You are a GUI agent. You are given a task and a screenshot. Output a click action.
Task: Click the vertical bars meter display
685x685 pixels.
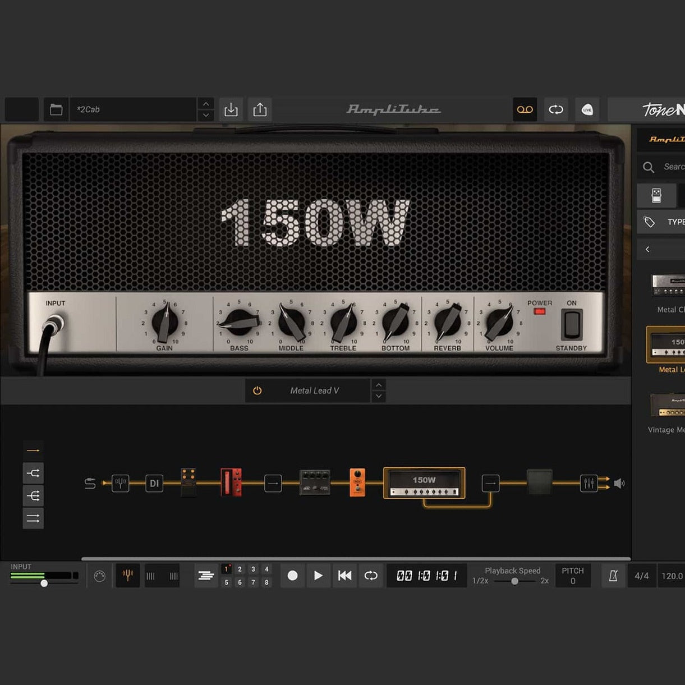pyautogui.click(x=162, y=576)
